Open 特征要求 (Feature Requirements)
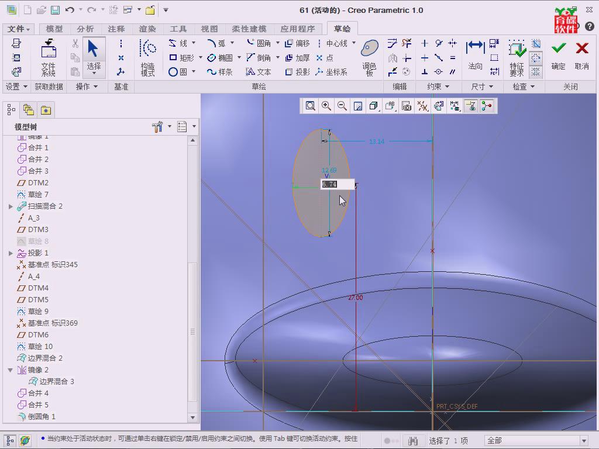 point(517,58)
